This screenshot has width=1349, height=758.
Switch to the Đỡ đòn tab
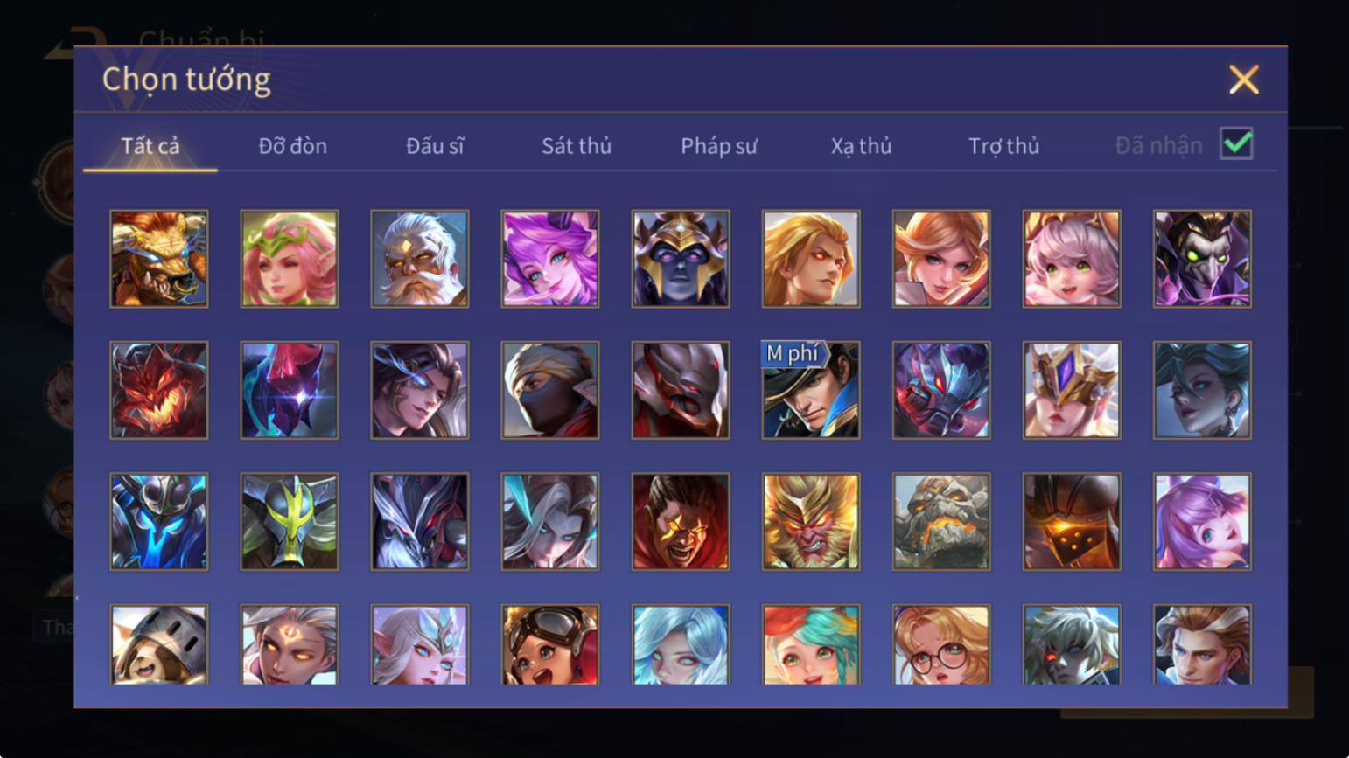click(292, 146)
